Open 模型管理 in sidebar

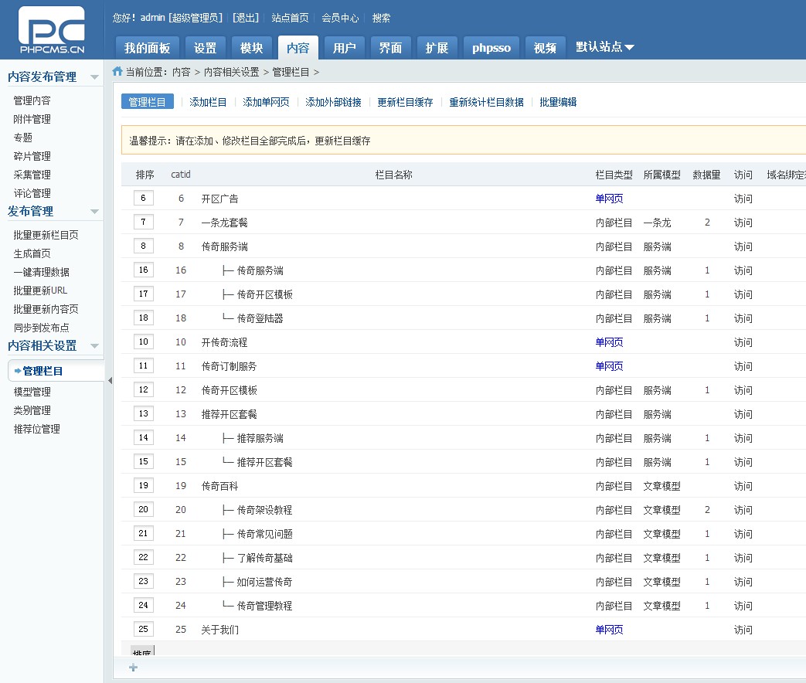click(32, 392)
